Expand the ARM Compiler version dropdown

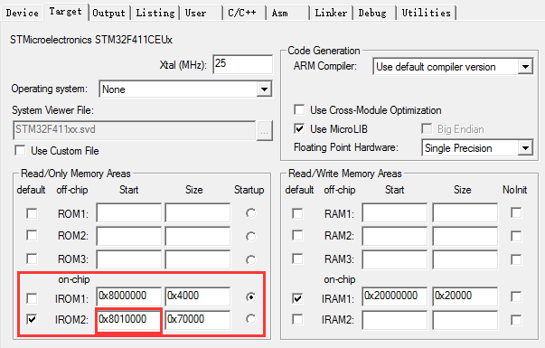(x=453, y=66)
